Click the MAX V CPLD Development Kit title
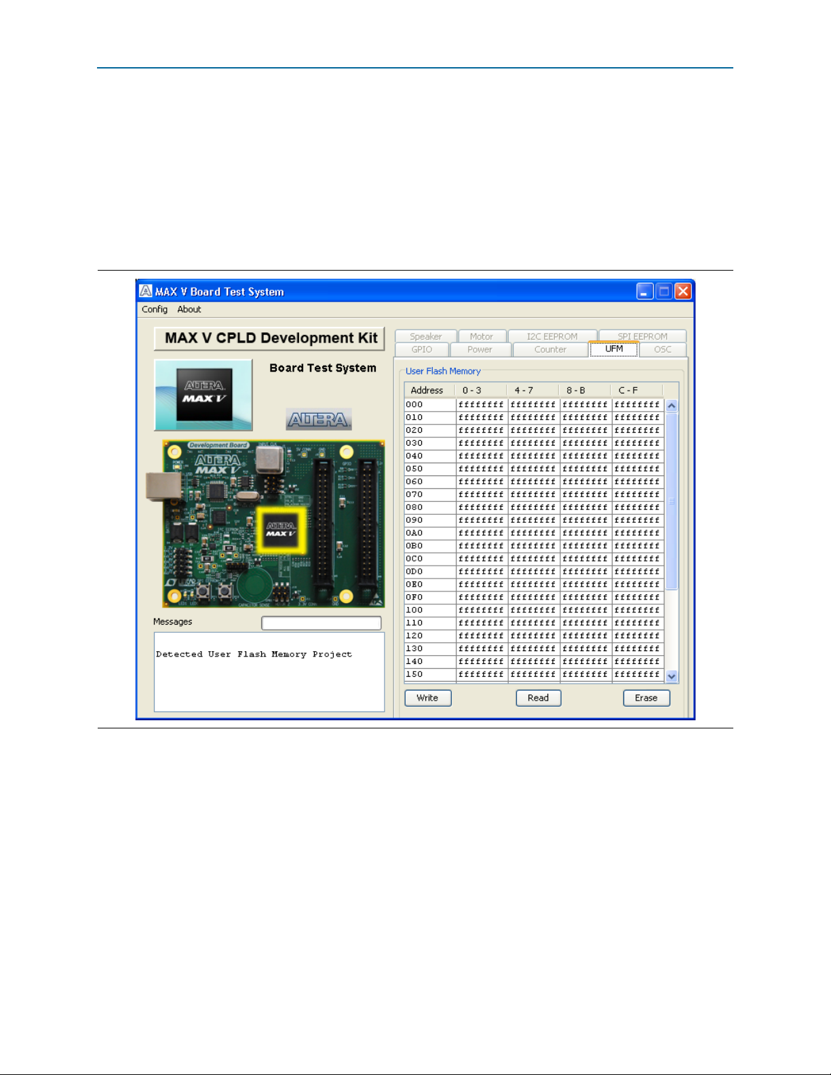Screen dimensions: 831x1075 click(x=271, y=338)
